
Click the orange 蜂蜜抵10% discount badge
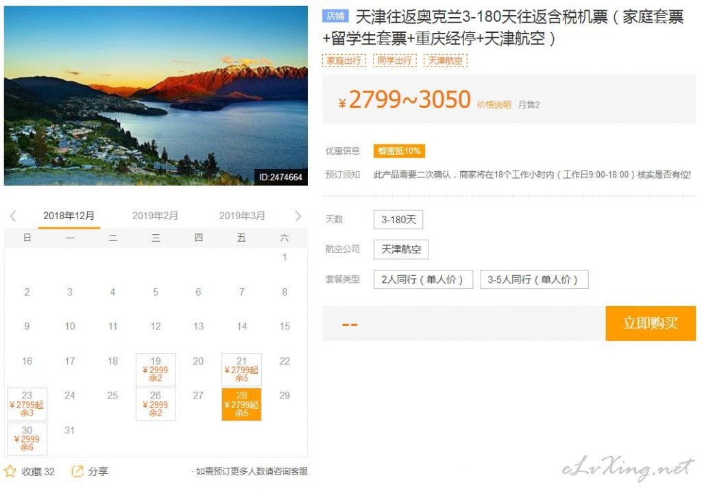point(398,151)
